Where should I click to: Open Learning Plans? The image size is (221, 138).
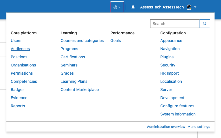tap(74, 81)
